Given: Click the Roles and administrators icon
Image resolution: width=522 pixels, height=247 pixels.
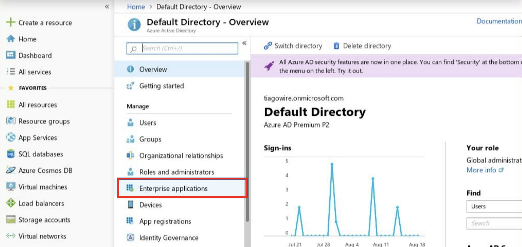Looking at the screenshot, I should pos(130,172).
